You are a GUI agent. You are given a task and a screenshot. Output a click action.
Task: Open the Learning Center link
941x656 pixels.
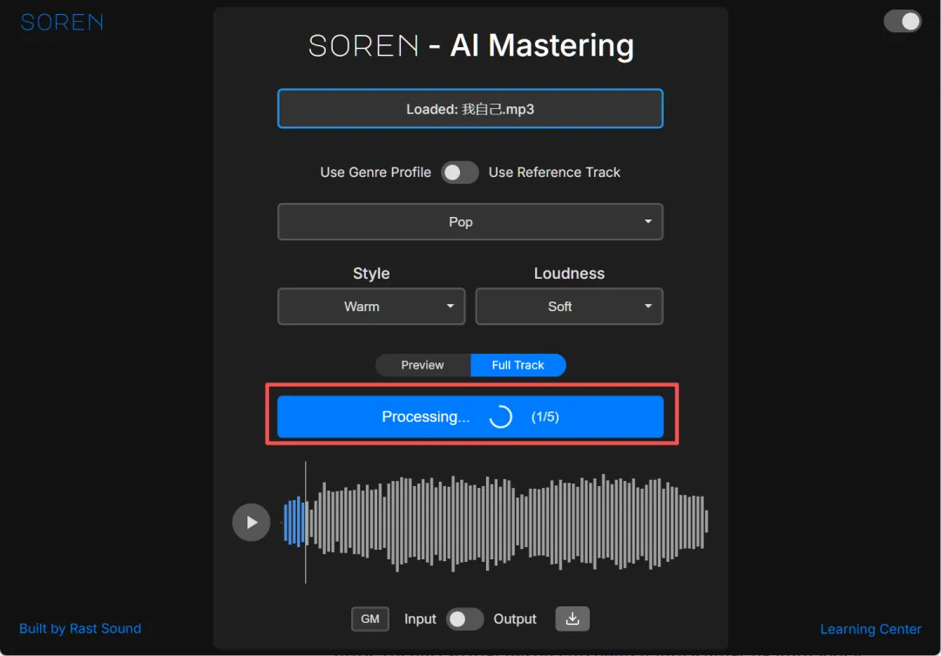coord(870,629)
